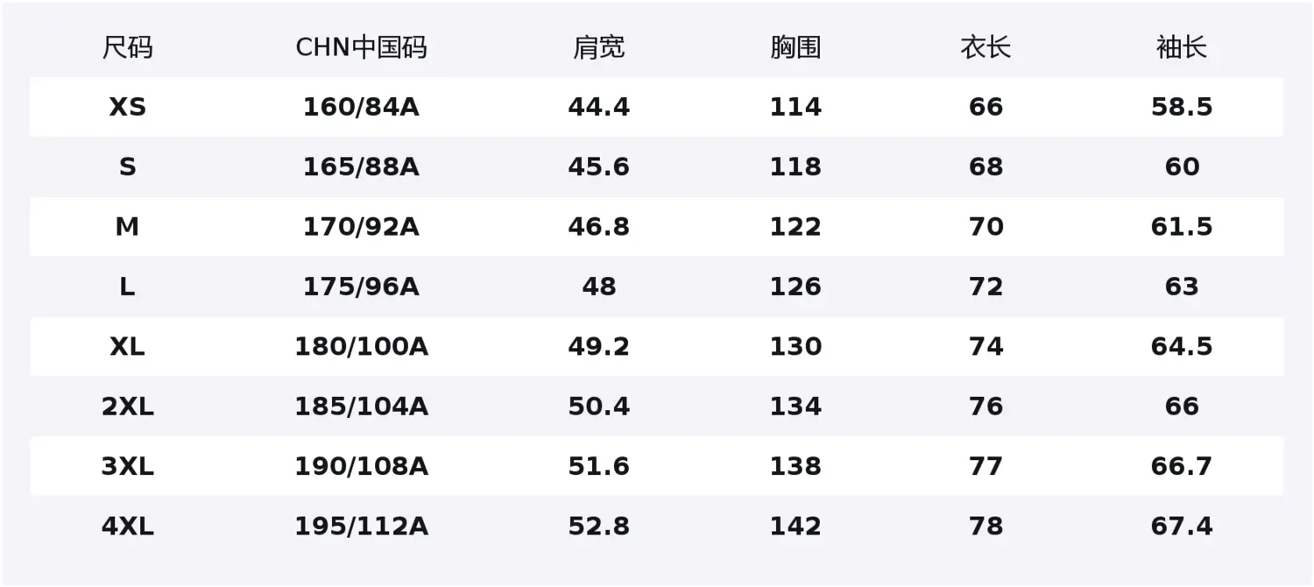This screenshot has width=1314, height=587.
Task: Click the 195/112A size code
Action: pos(361,527)
